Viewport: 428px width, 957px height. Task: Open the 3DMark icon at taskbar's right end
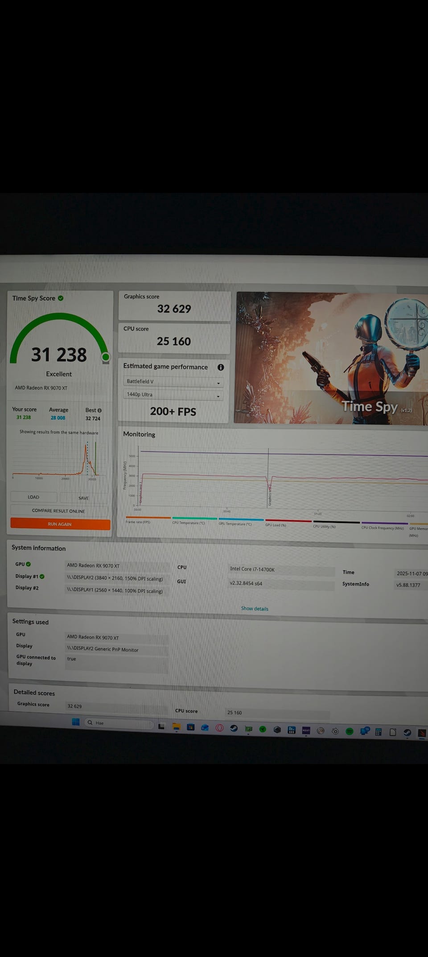tap(422, 733)
